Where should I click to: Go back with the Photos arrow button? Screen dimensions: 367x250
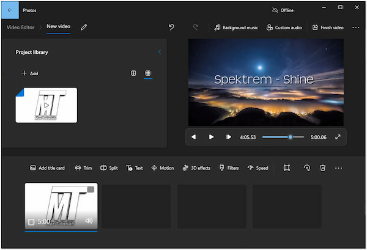(x=10, y=10)
